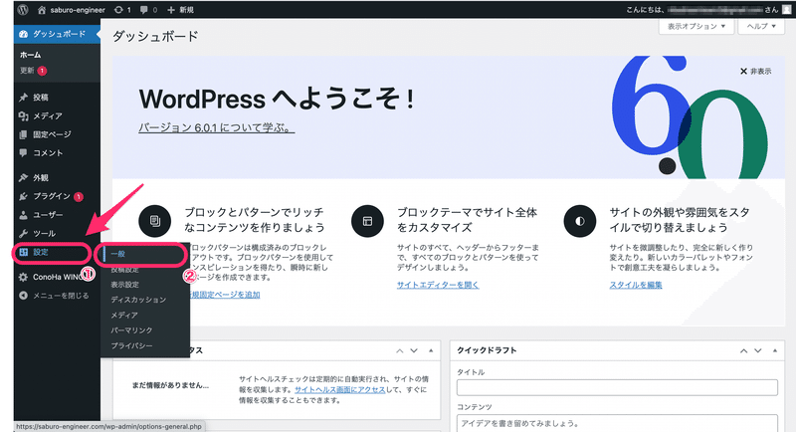Collapse the site health widget panel
This screenshot has width=796, height=432.
(431, 350)
